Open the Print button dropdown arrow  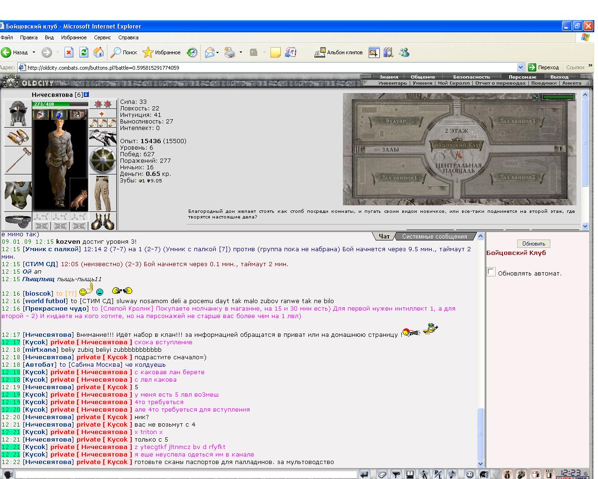click(241, 52)
